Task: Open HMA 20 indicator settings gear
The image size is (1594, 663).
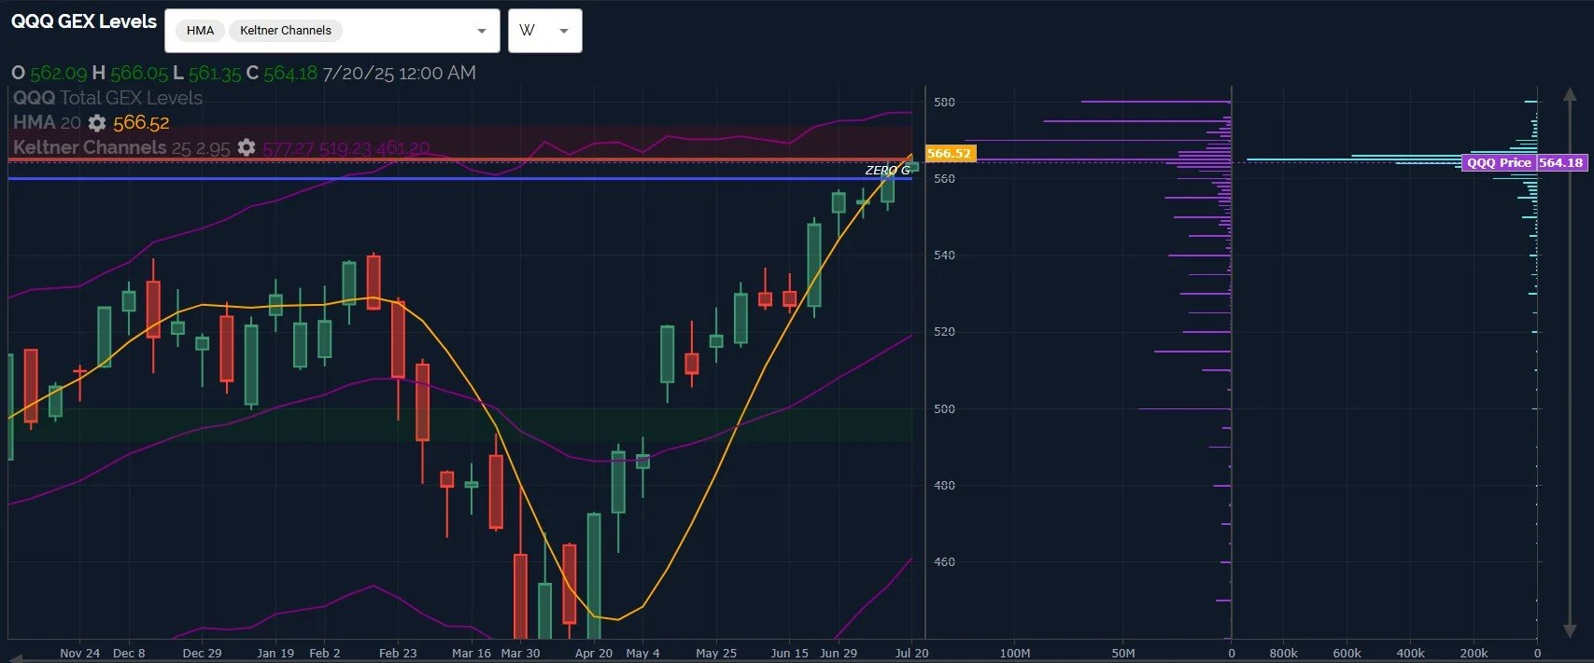Action: click(x=97, y=123)
